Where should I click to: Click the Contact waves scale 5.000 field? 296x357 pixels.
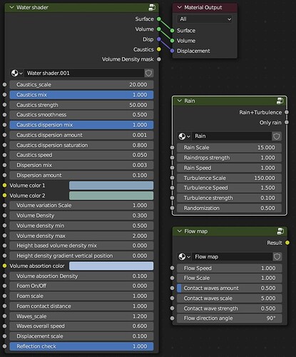pyautogui.click(x=230, y=298)
